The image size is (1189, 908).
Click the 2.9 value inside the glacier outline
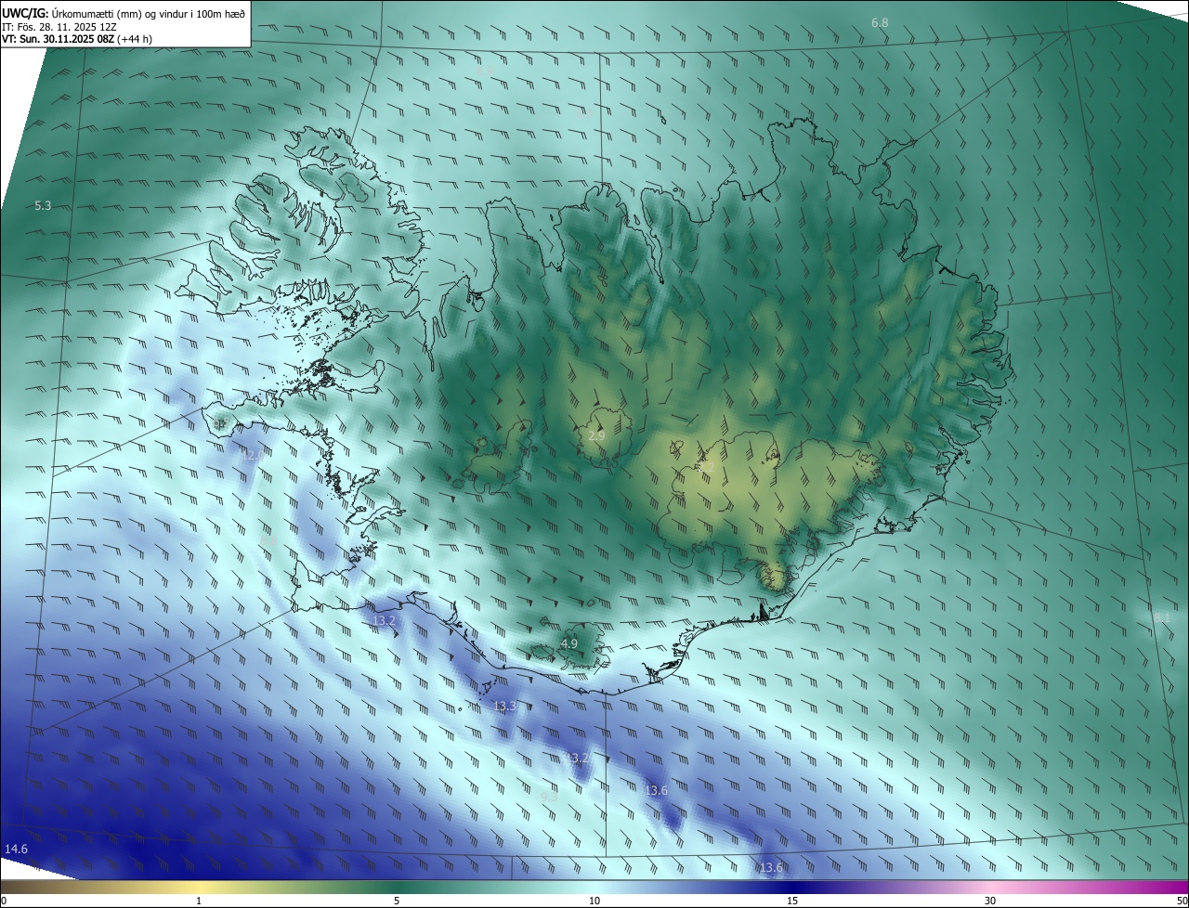tap(597, 435)
